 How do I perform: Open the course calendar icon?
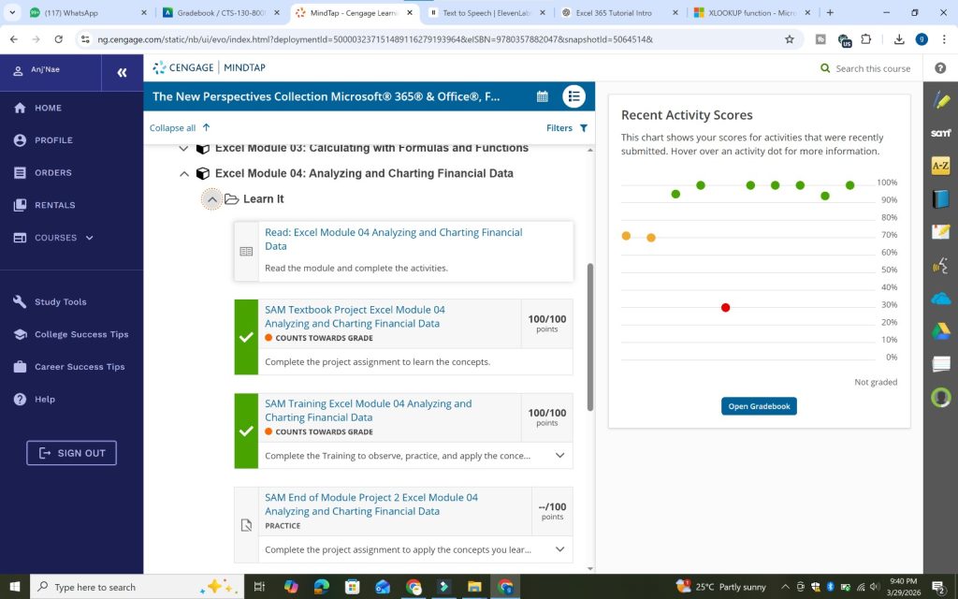tap(542, 96)
